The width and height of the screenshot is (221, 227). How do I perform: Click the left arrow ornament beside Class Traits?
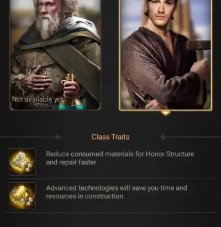(58, 137)
